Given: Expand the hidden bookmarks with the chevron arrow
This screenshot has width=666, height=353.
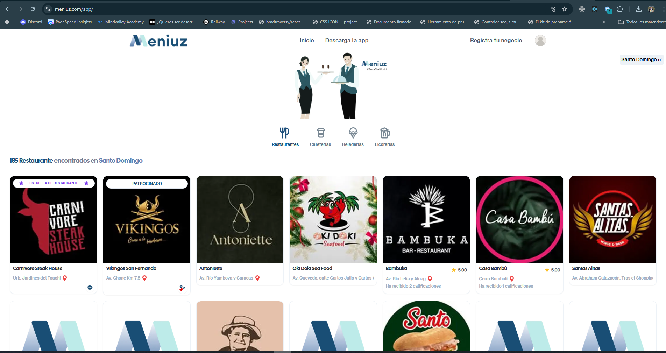Looking at the screenshot, I should [x=604, y=22].
